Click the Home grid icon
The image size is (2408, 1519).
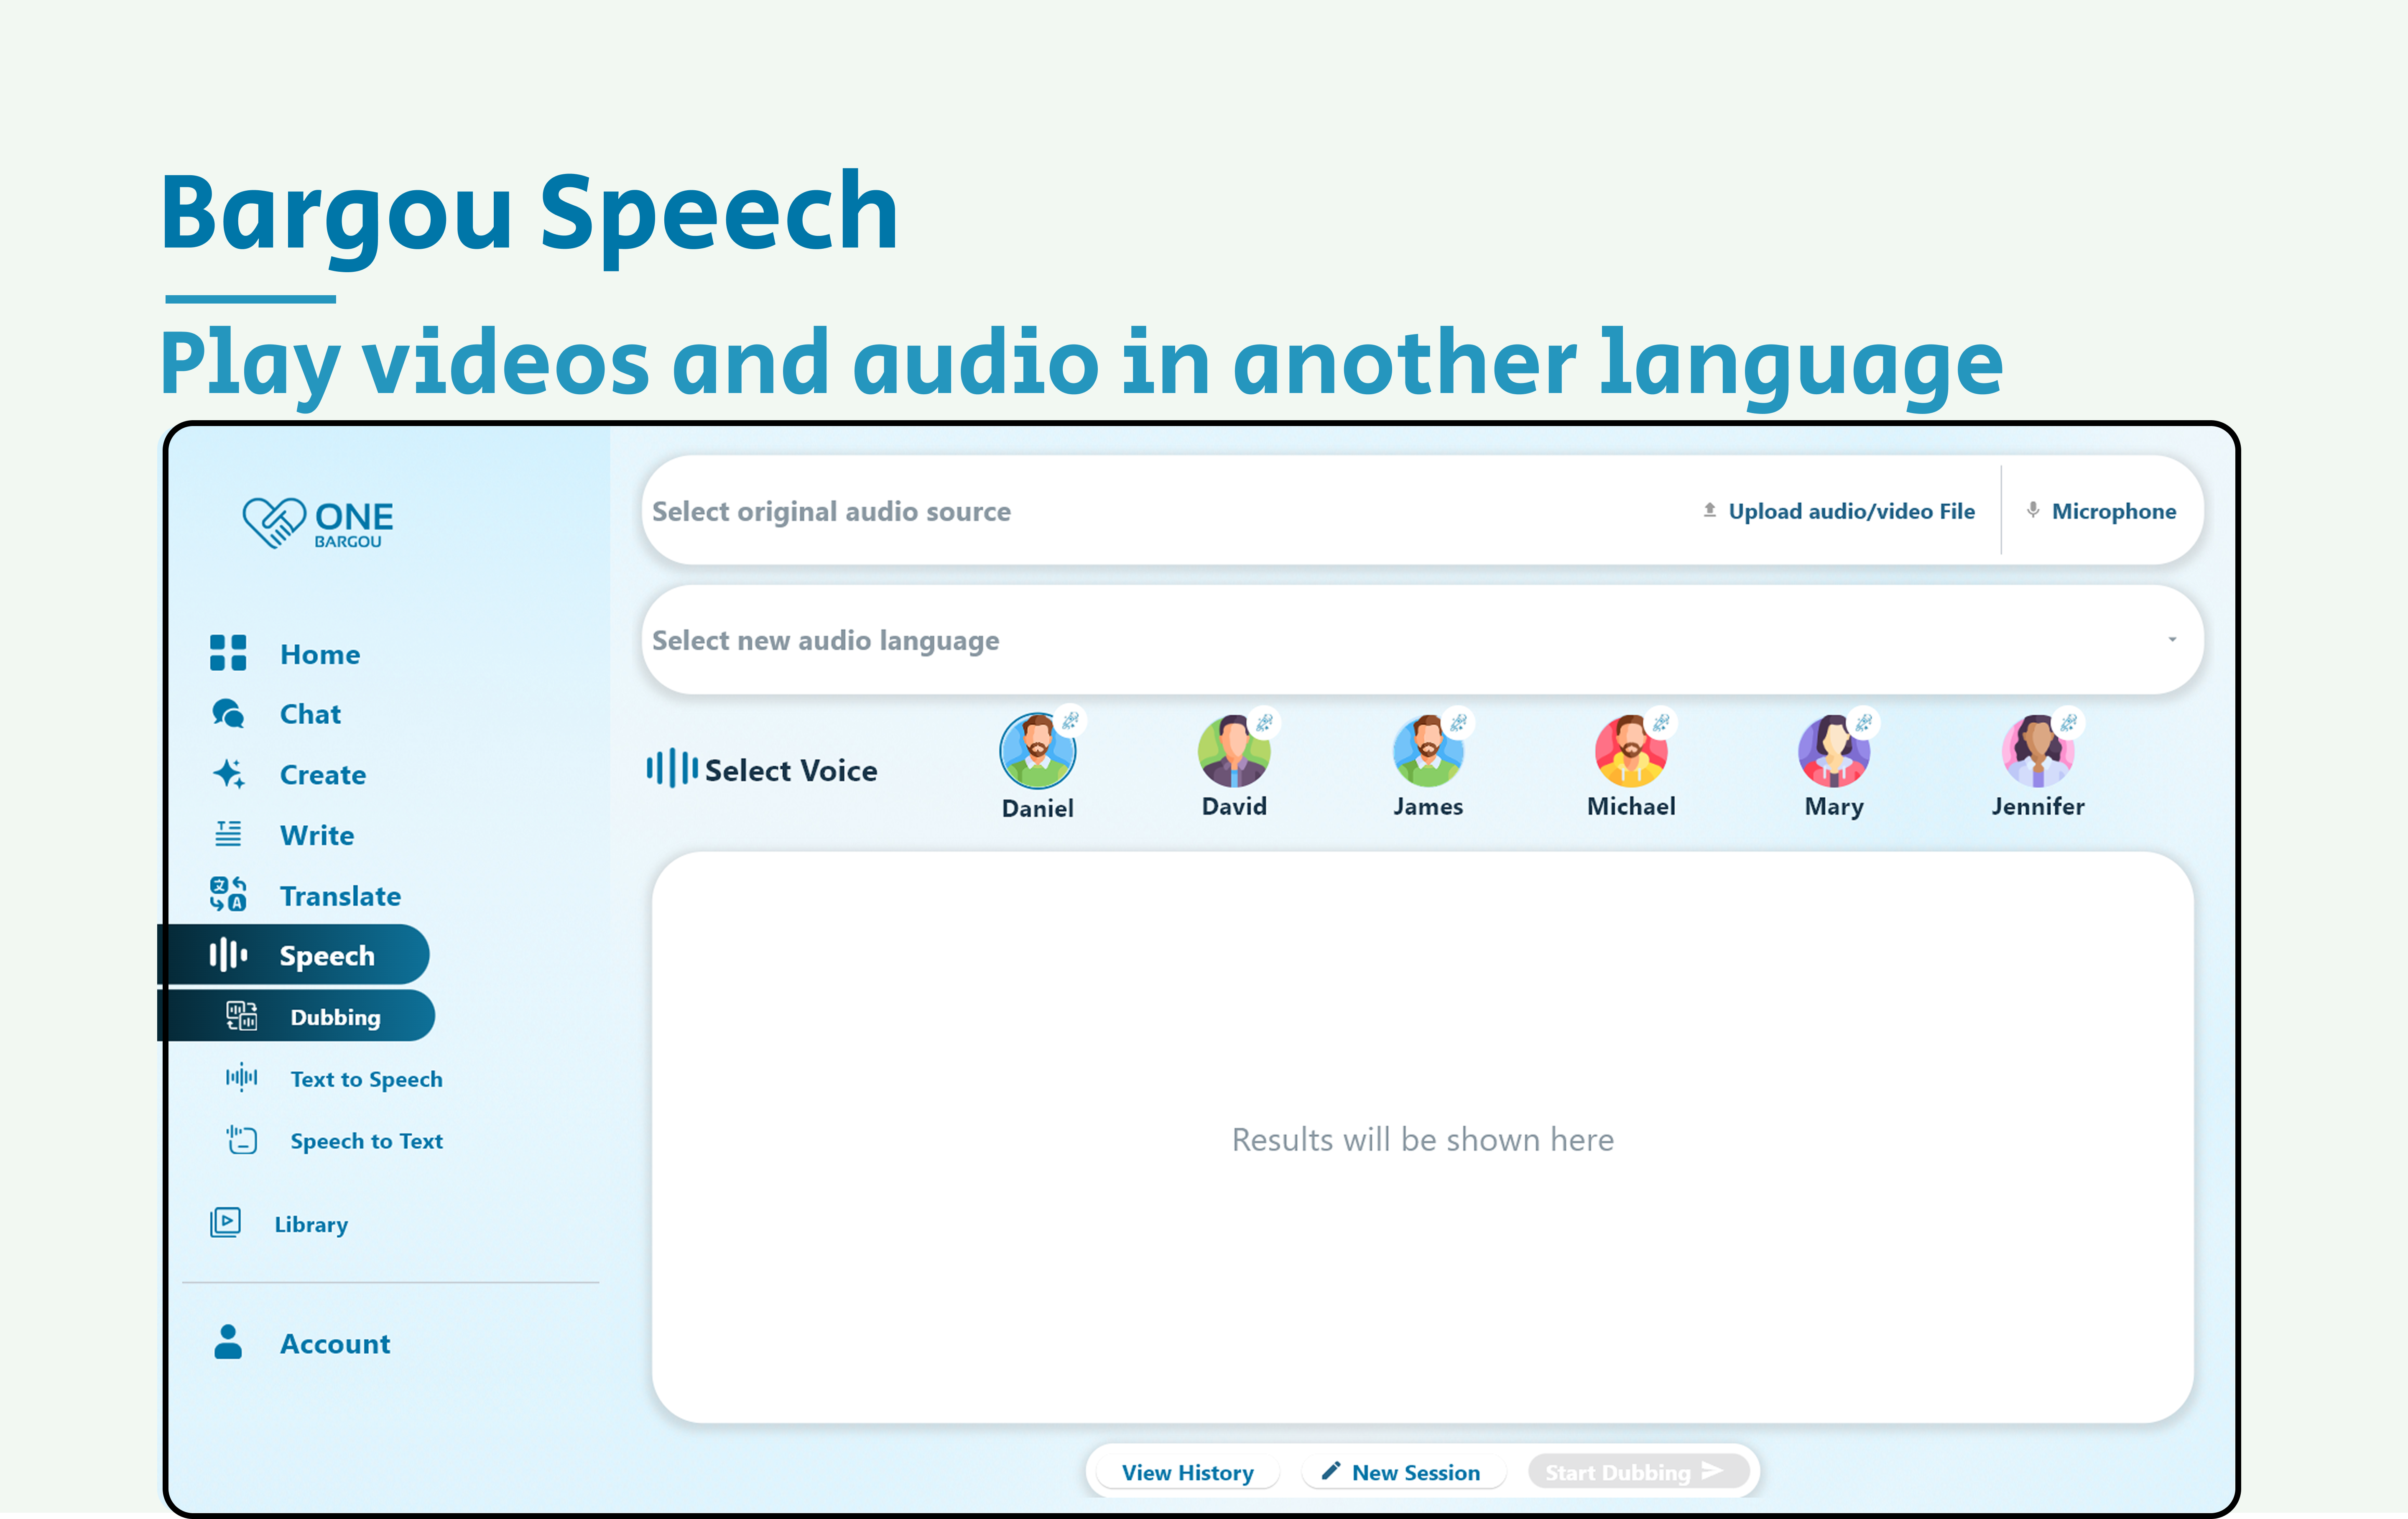click(x=228, y=653)
